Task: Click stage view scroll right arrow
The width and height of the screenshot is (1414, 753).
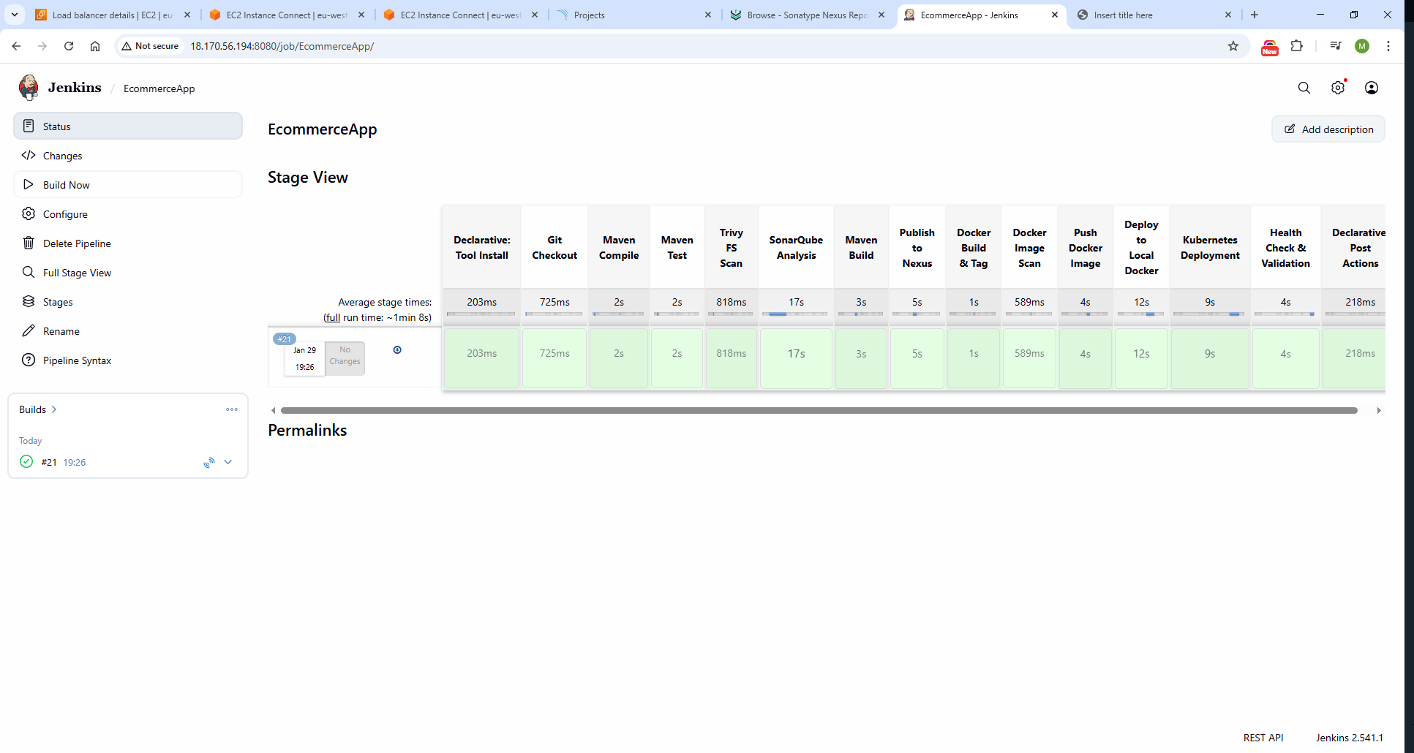Action: tap(1379, 410)
